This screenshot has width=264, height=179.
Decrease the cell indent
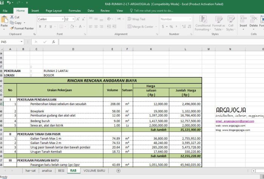pos(109,26)
